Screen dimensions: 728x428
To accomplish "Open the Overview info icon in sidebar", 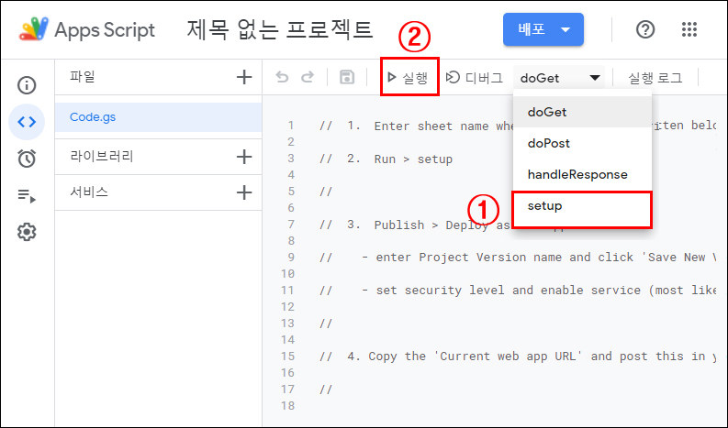I will (x=27, y=85).
